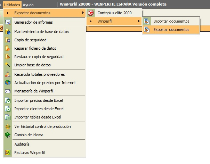Expand the Winperfil submenu arrow
Image resolution: width=210 pixels, height=164 pixels.
pyautogui.click(x=139, y=21)
